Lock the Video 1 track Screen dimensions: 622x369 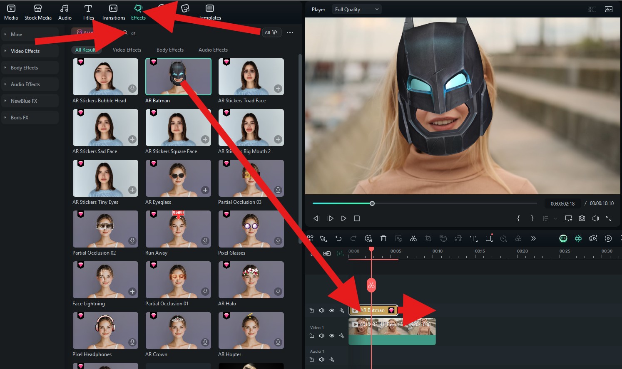pyautogui.click(x=312, y=336)
